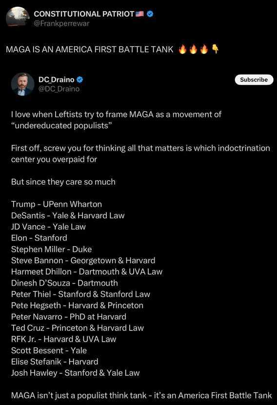The height and width of the screenshot is (405, 277).
Task: Click the middle fire emoji
Action: point(193,49)
